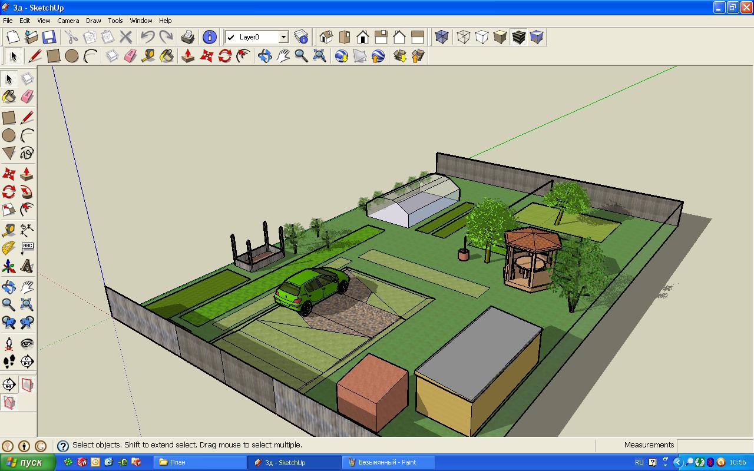Save the model with the floppy disk icon

pos(49,37)
